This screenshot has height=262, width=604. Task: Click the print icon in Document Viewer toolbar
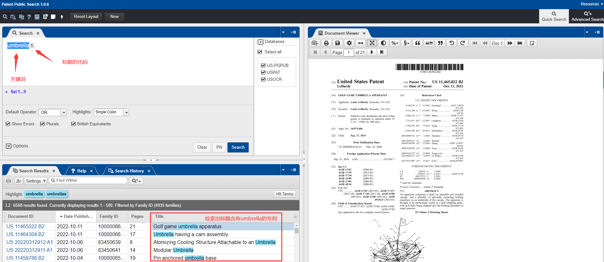[x=326, y=43]
